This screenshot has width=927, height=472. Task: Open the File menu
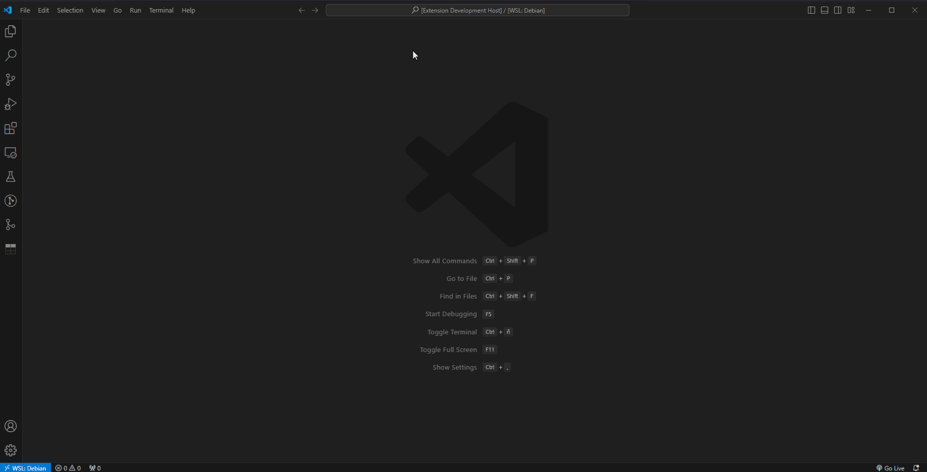tap(25, 10)
